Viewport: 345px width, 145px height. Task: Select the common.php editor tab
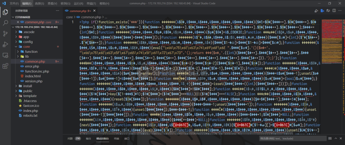80,11
